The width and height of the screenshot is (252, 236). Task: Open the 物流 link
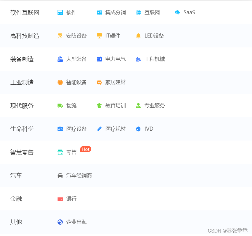click(x=72, y=106)
